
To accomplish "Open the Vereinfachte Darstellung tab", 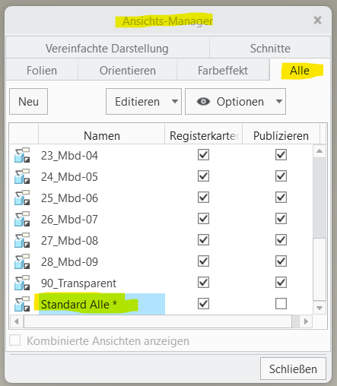I will (x=107, y=49).
